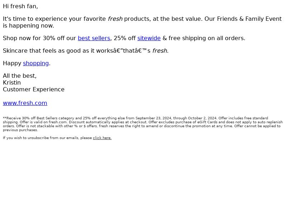Click 'October 2, 2024' in the fine print

202,118
